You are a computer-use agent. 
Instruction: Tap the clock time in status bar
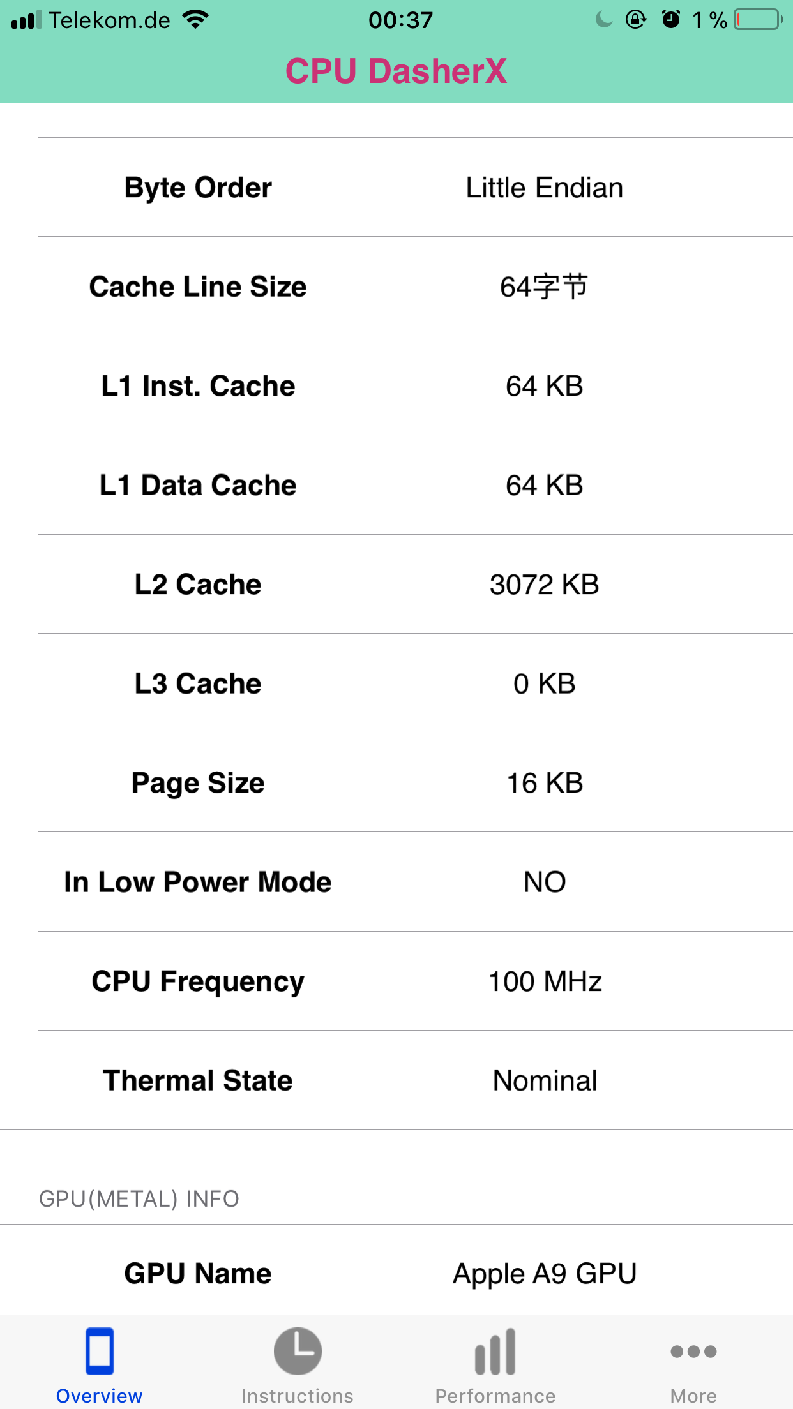pos(400,20)
